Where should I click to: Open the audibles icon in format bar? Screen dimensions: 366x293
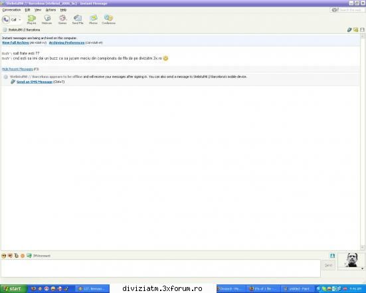(10, 256)
